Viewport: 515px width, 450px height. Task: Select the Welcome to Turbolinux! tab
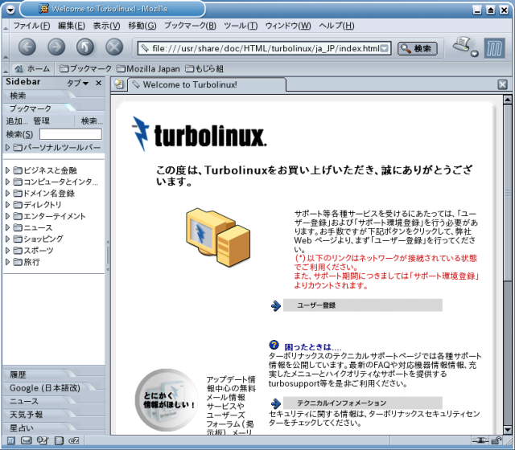tap(207, 84)
